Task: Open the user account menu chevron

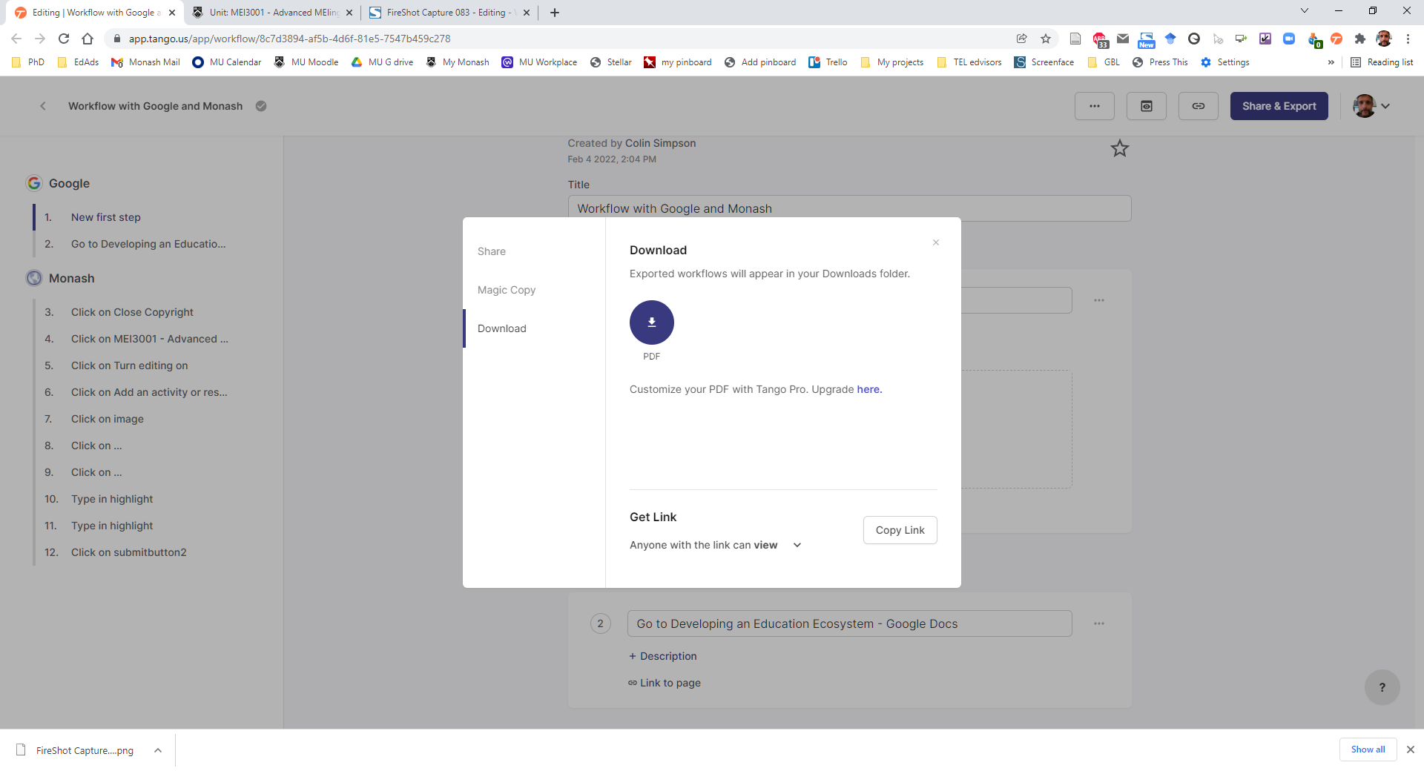Action: pos(1385,106)
